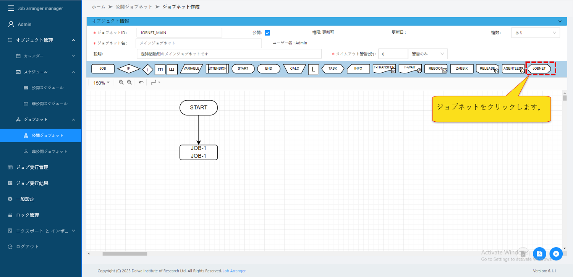Uncheck the 公開 checkbox
The image size is (573, 277).
tap(267, 33)
